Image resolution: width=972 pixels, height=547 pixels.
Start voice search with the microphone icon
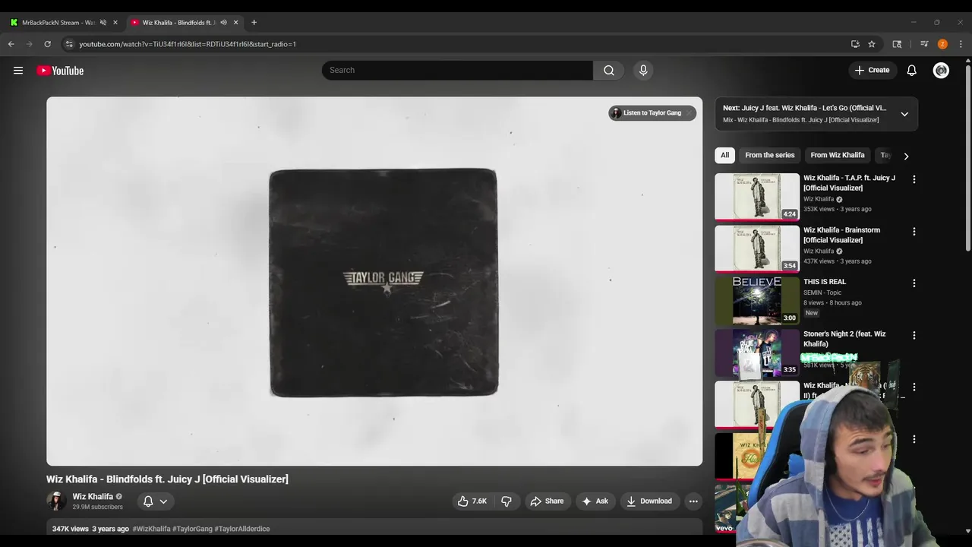(x=643, y=71)
